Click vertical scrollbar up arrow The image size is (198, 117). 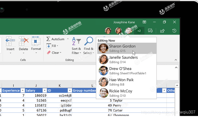pos(177,86)
